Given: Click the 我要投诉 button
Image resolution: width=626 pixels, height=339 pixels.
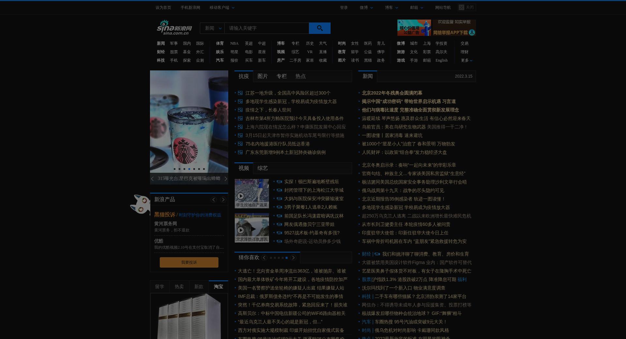Looking at the screenshot, I should pos(189,262).
